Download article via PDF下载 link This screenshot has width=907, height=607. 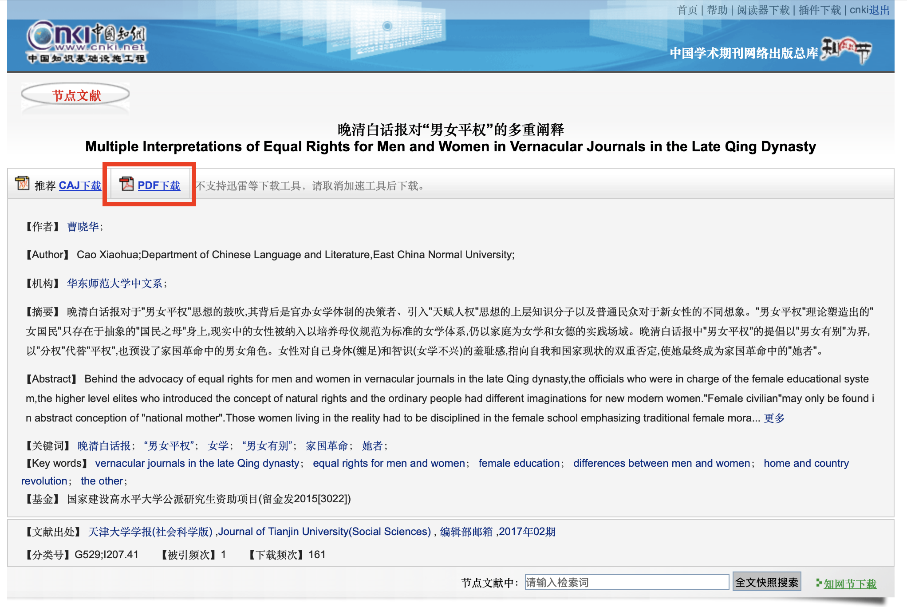pos(159,185)
